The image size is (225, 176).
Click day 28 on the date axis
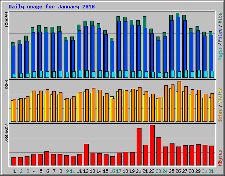[191, 171]
